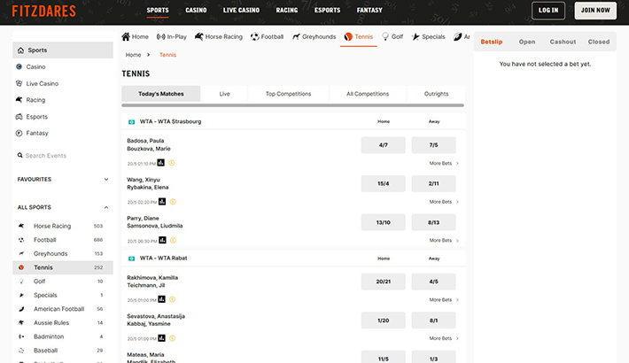Click the Home breadcrumb link
This screenshot has height=363, width=629.
[x=133, y=55]
